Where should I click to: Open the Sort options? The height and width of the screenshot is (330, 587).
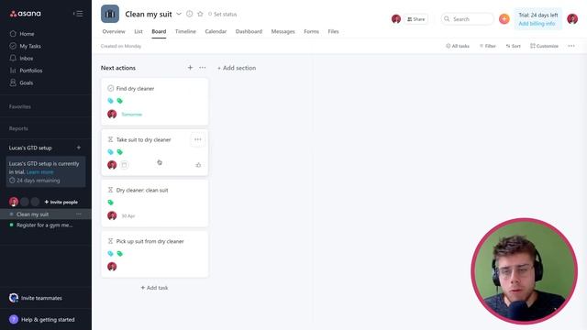click(x=513, y=46)
